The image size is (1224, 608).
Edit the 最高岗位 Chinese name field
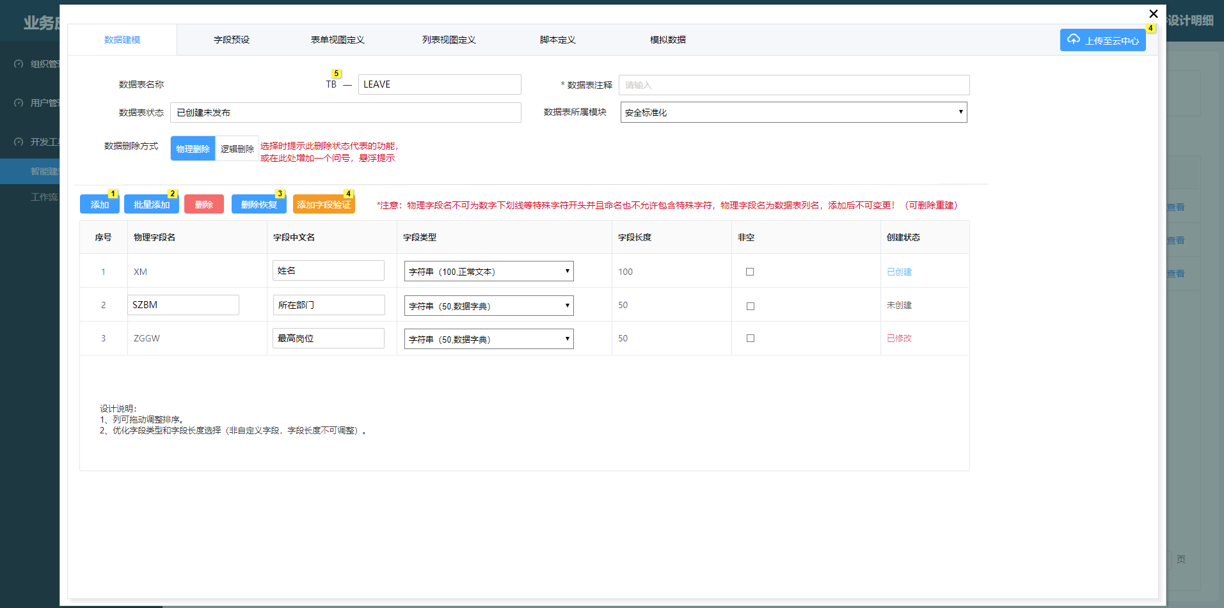[329, 338]
